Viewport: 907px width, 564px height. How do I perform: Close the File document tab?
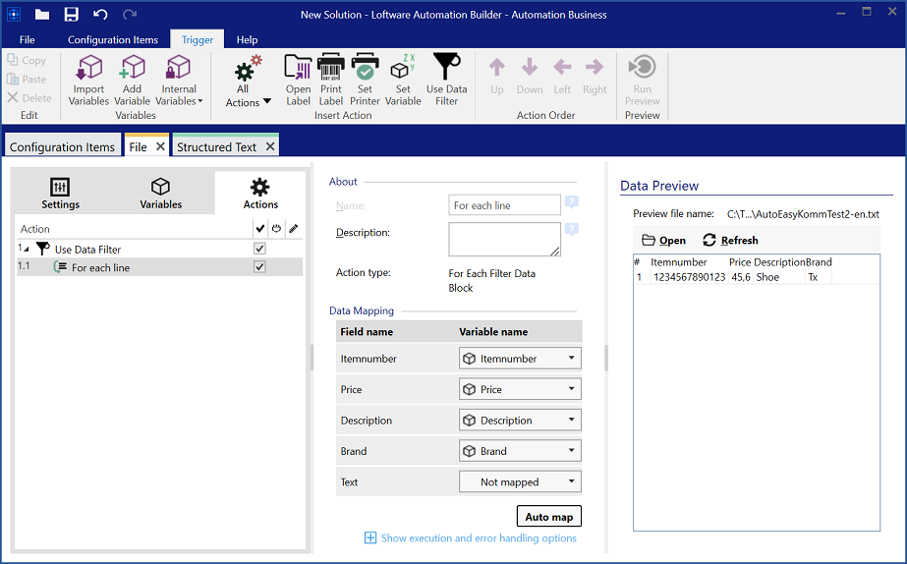tap(160, 146)
